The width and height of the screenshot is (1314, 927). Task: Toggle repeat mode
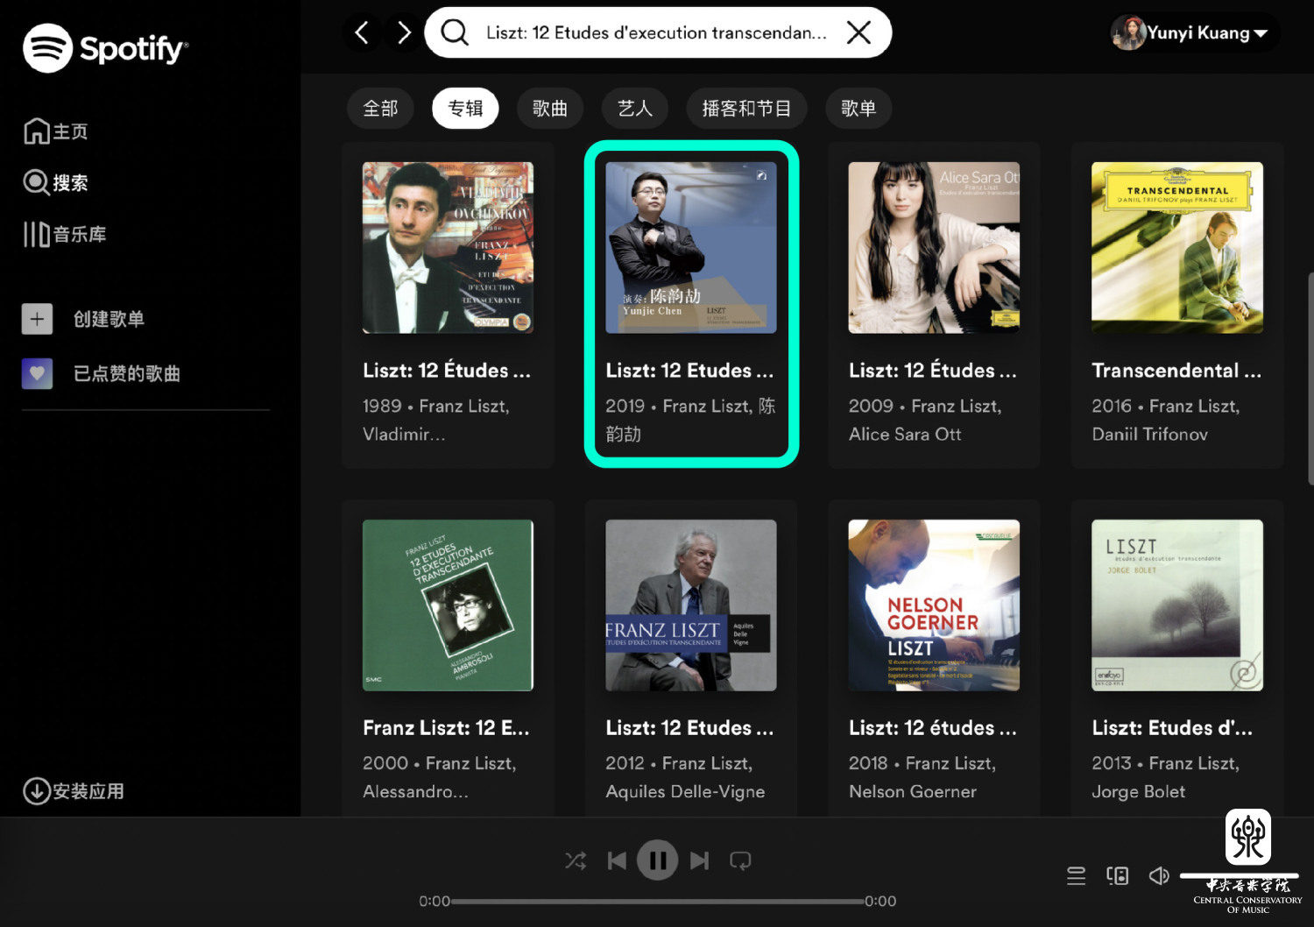740,860
